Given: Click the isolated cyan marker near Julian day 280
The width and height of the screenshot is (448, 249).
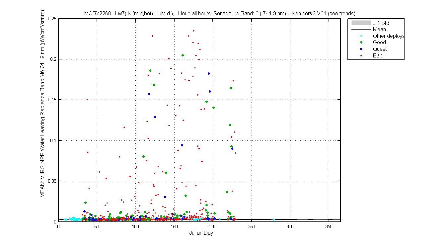Looking at the screenshot, I should [274, 219].
